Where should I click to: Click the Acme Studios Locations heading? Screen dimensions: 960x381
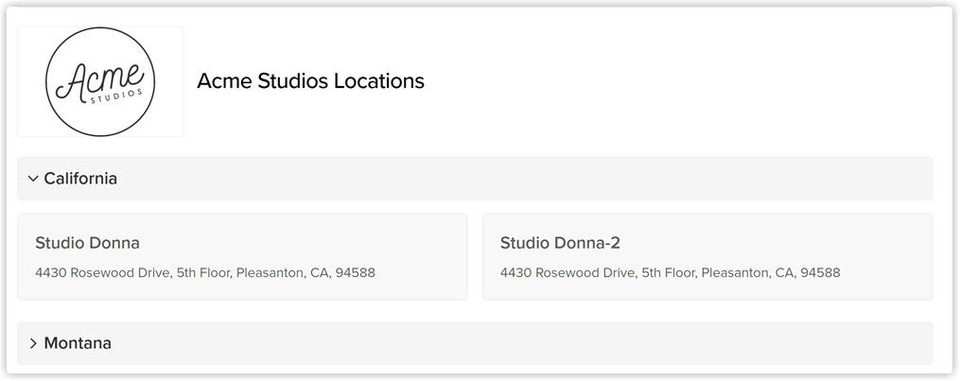[310, 80]
